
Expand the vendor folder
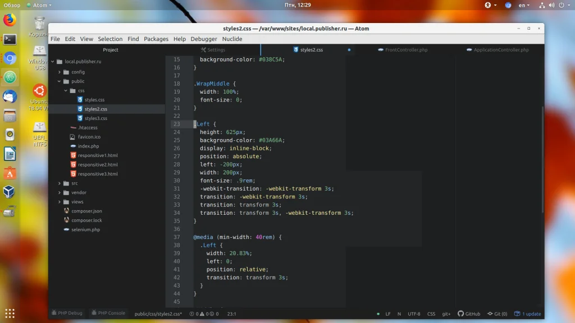(79, 192)
